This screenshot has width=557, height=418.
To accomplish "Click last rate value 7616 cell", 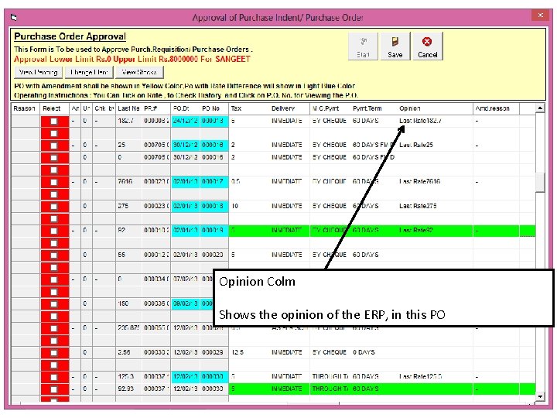I will [128, 182].
